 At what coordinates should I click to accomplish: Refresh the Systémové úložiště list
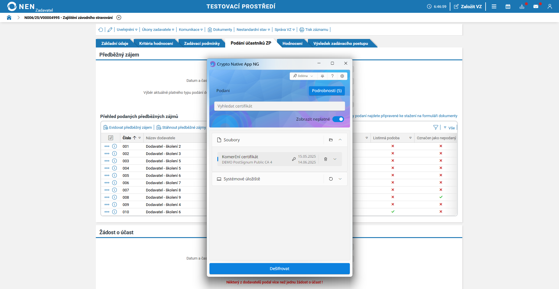pyautogui.click(x=331, y=179)
